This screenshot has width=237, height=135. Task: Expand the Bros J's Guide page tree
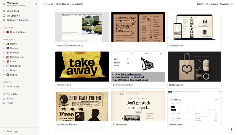click(4, 32)
